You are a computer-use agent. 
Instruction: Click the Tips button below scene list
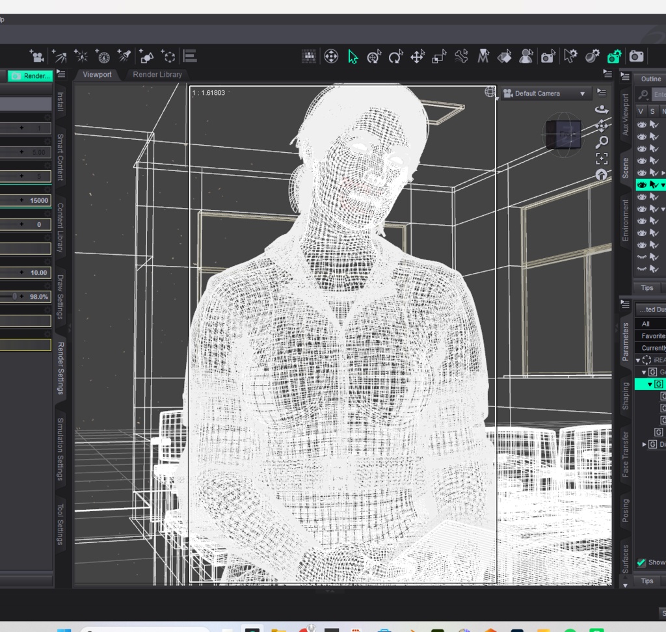[647, 287]
